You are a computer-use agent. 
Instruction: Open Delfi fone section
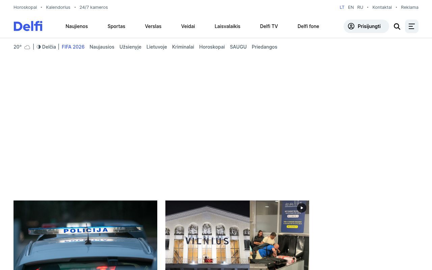click(x=308, y=26)
